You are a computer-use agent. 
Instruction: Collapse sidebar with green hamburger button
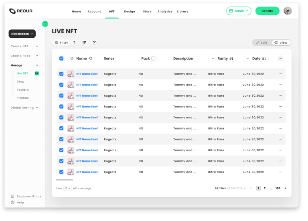pos(45,24)
